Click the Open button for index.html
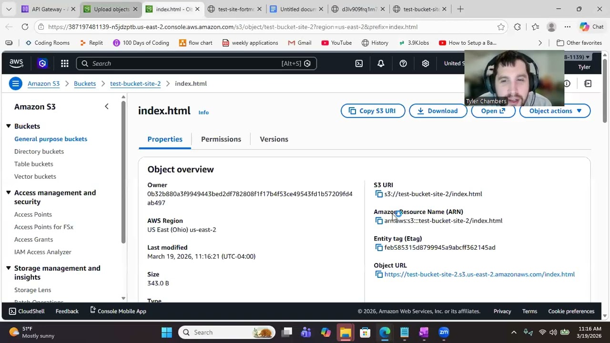The height and width of the screenshot is (343, 610). [493, 111]
